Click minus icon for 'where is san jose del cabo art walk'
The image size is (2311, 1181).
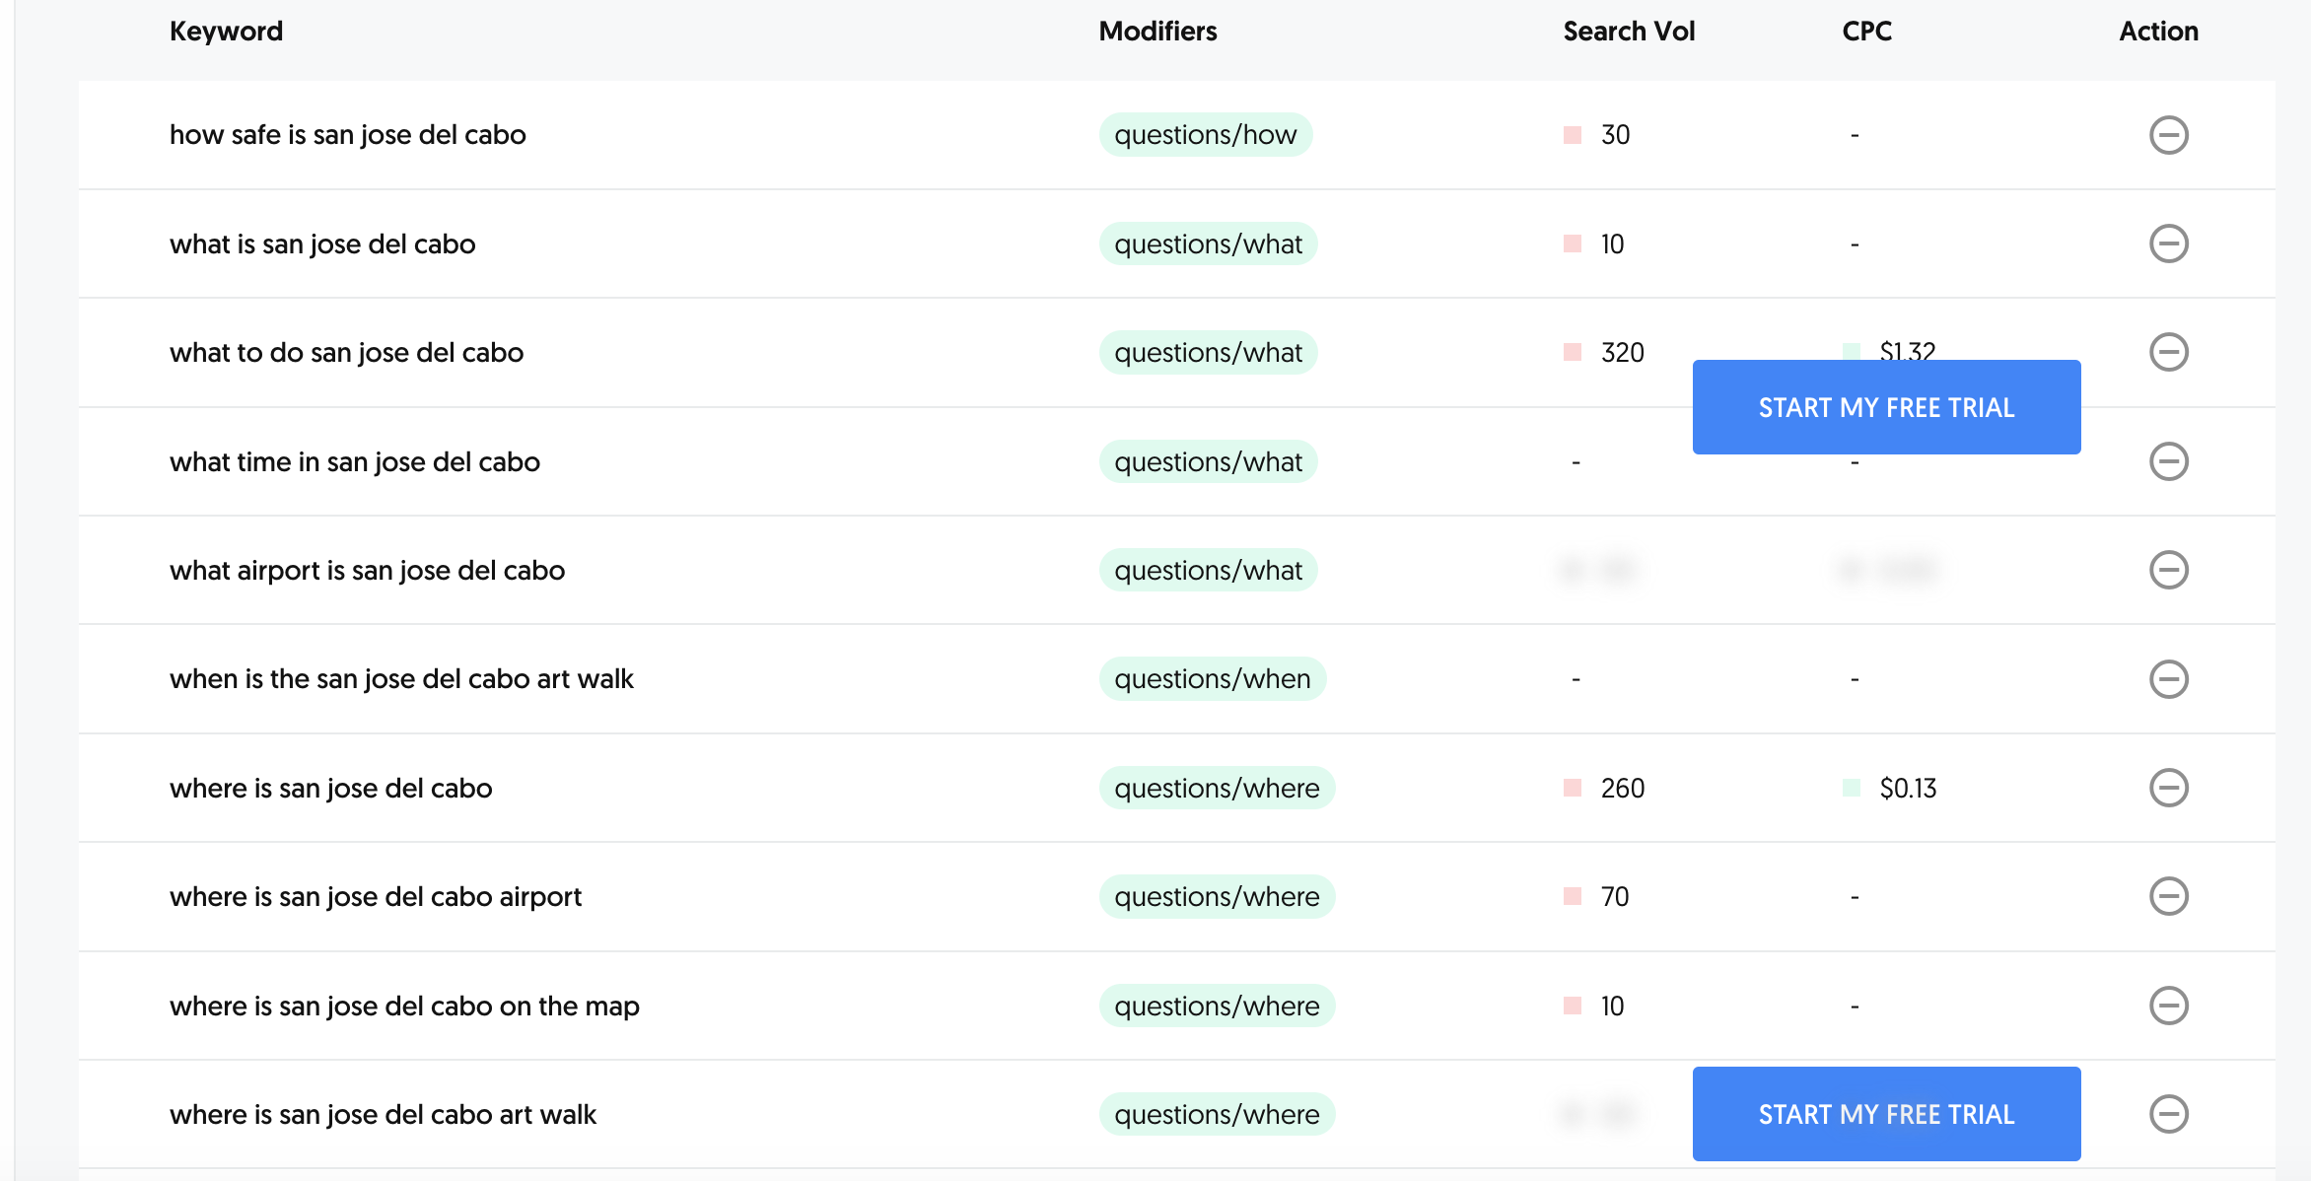[x=2168, y=1114]
